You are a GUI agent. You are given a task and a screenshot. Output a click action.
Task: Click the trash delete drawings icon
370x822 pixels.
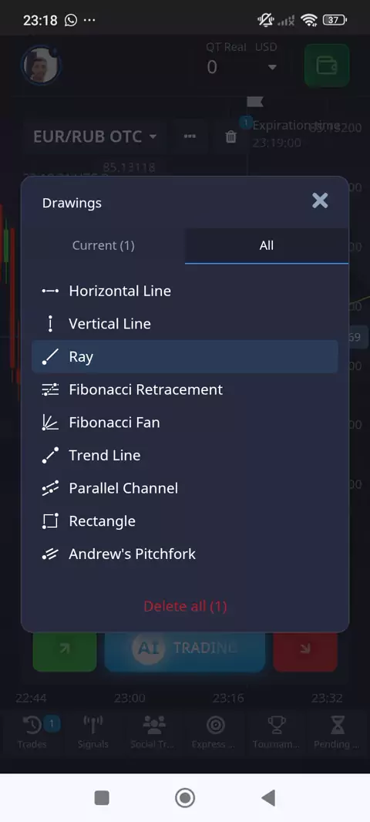pos(230,136)
